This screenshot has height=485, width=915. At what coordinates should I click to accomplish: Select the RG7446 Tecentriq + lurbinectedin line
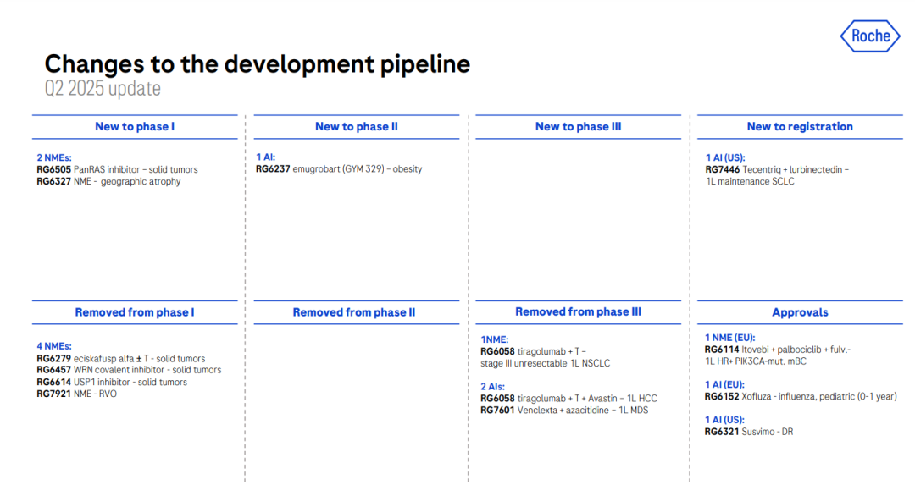[x=777, y=169]
